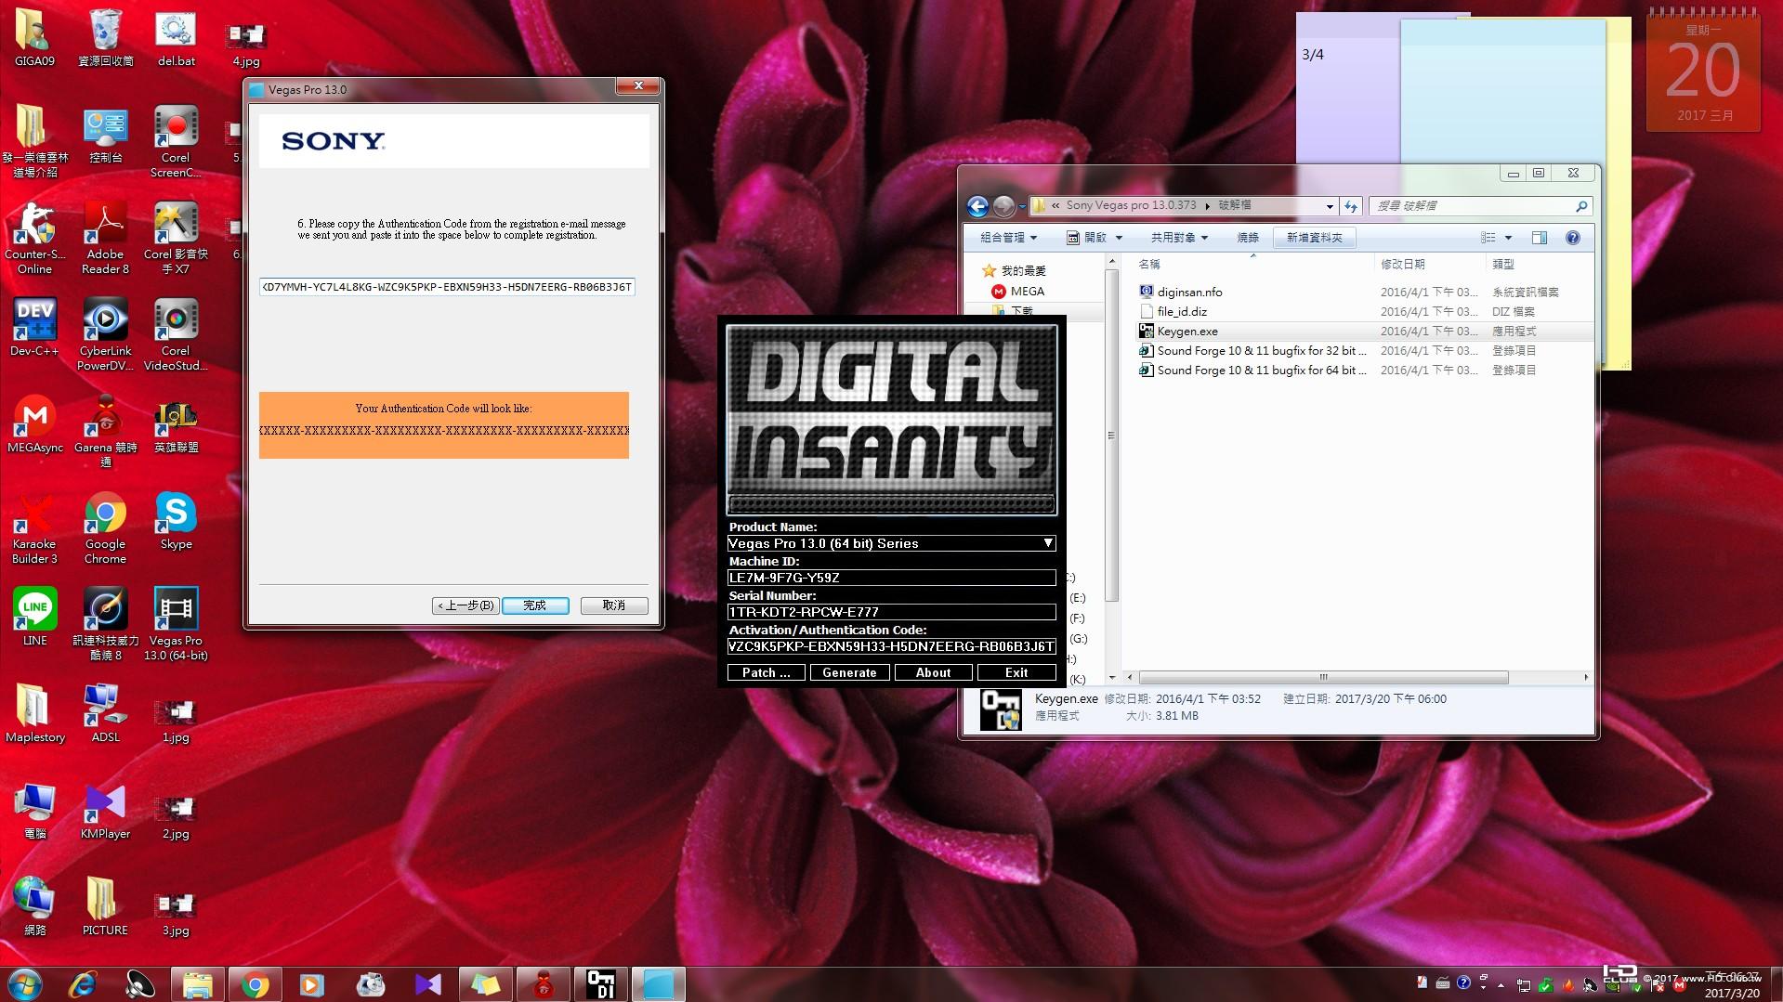Click 燒錄 in Explorer toolbar
The height and width of the screenshot is (1002, 1783).
point(1247,238)
